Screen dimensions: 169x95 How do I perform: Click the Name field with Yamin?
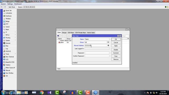coord(97,39)
